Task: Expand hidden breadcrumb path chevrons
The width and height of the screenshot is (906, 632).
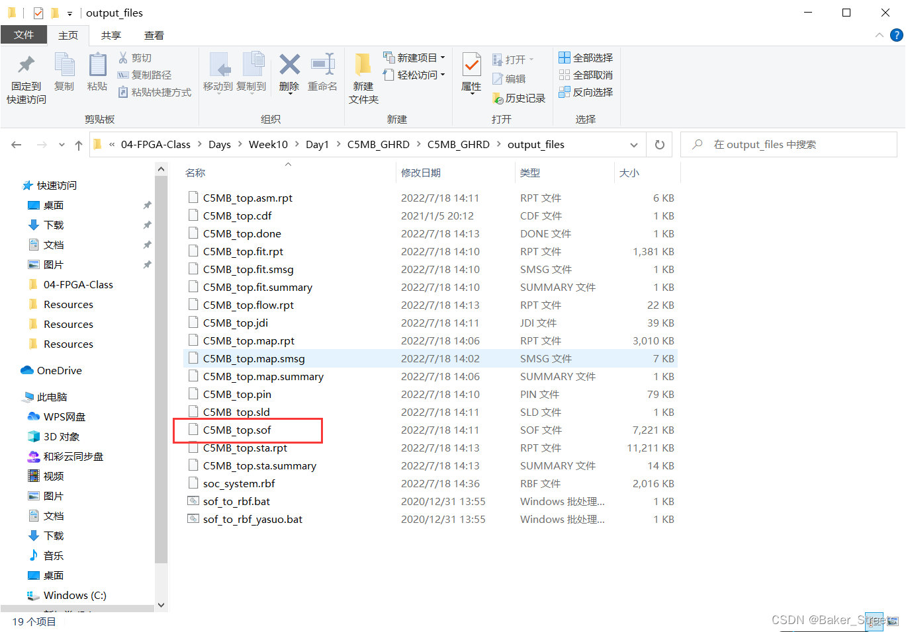Action: point(112,145)
